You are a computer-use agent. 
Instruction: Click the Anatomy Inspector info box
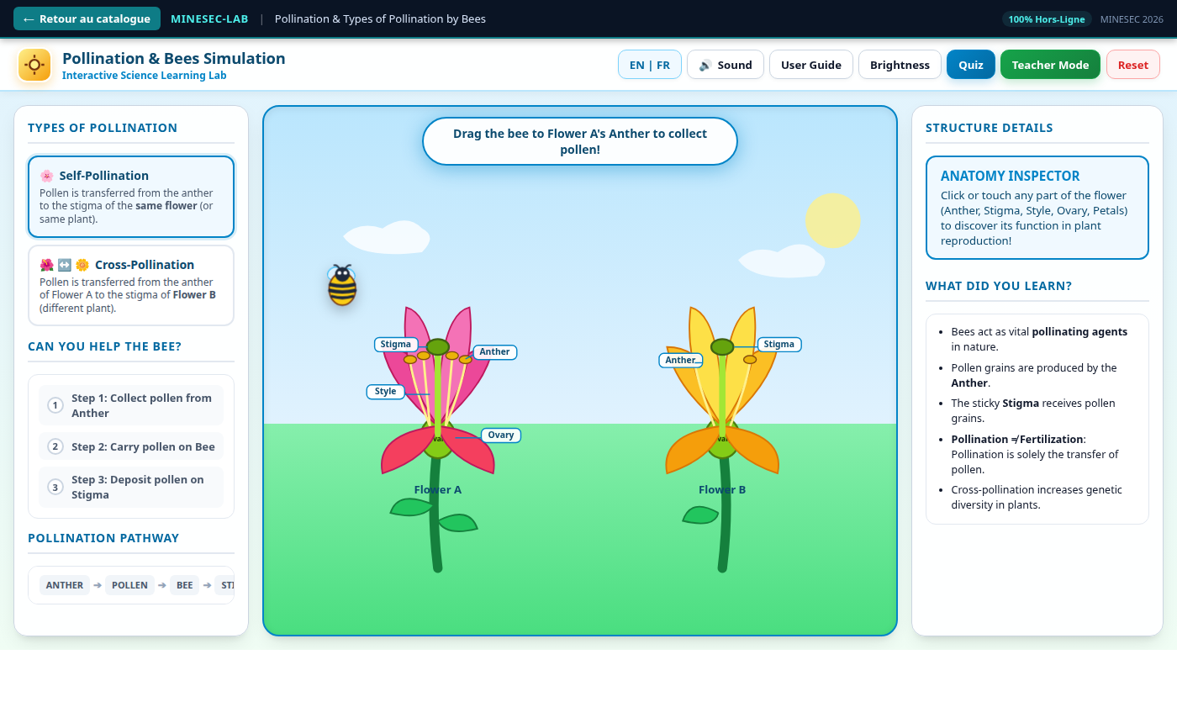(x=1037, y=208)
